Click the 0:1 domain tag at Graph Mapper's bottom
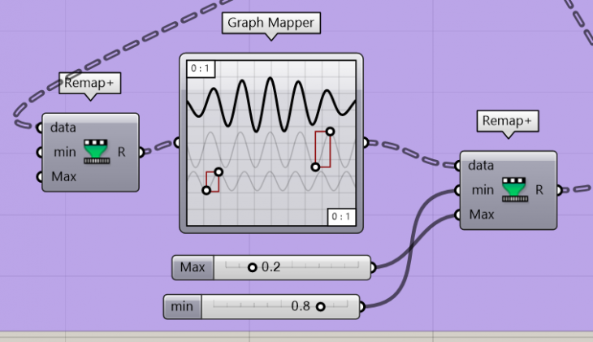 [x=341, y=216]
